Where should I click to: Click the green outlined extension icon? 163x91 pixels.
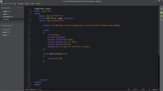click(x=161, y=16)
